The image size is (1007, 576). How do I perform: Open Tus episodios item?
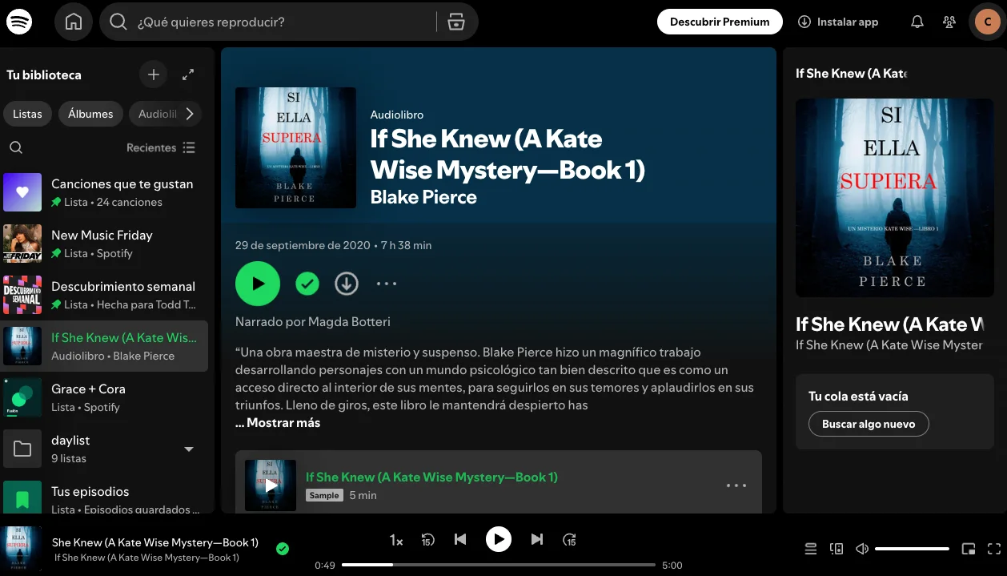pos(106,497)
